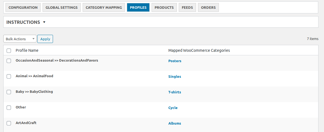Viewport: 324px width, 132px height.
Task: Open the Posters category link
Action: point(175,61)
